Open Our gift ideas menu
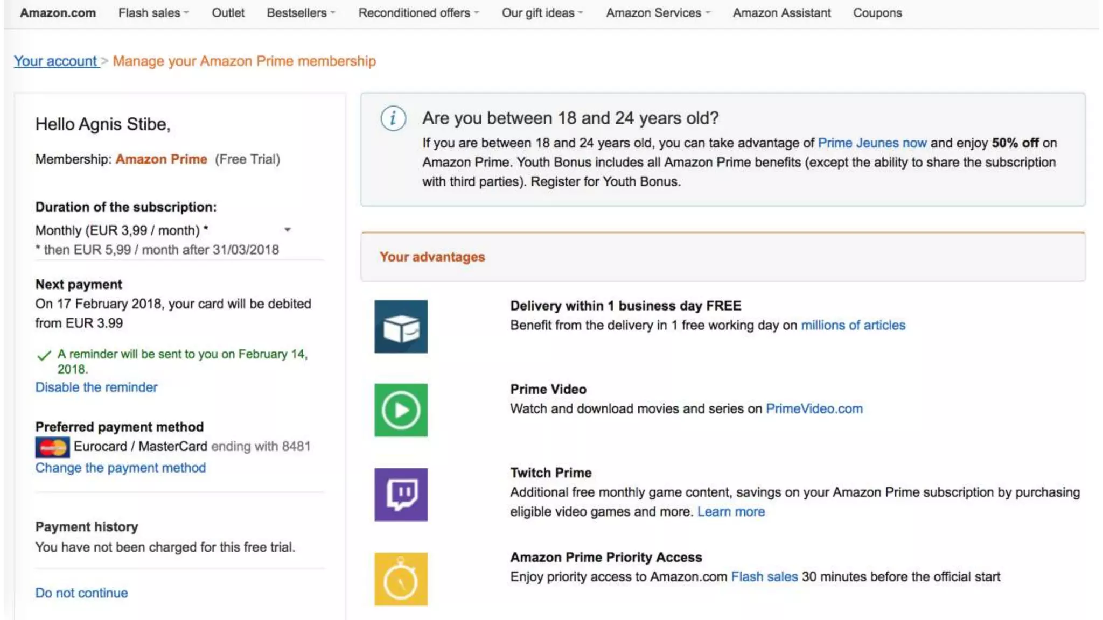The height and width of the screenshot is (620, 1103). [542, 13]
